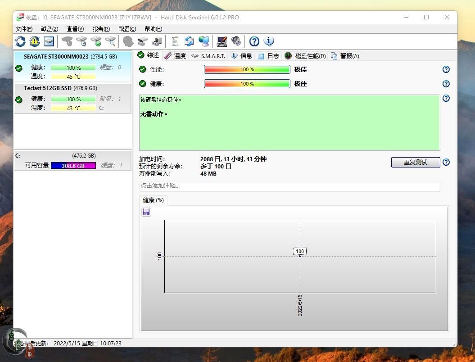Switch to the 温度 tab
The image size is (475, 362).
(175, 56)
